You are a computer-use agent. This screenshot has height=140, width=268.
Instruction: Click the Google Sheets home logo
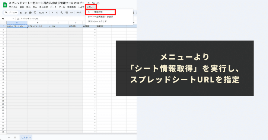point(5,5)
